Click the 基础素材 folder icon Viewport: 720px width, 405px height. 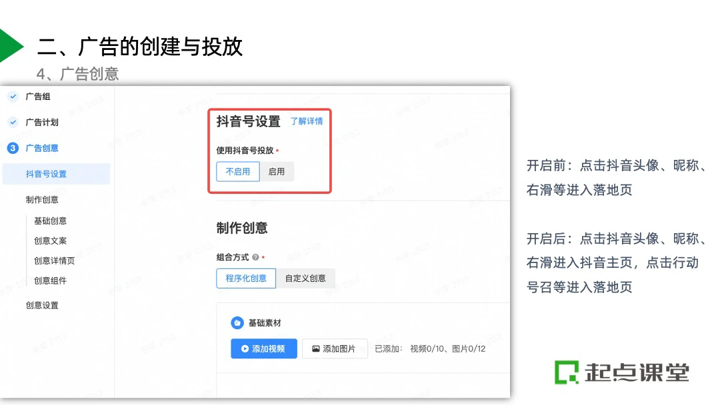click(x=237, y=323)
